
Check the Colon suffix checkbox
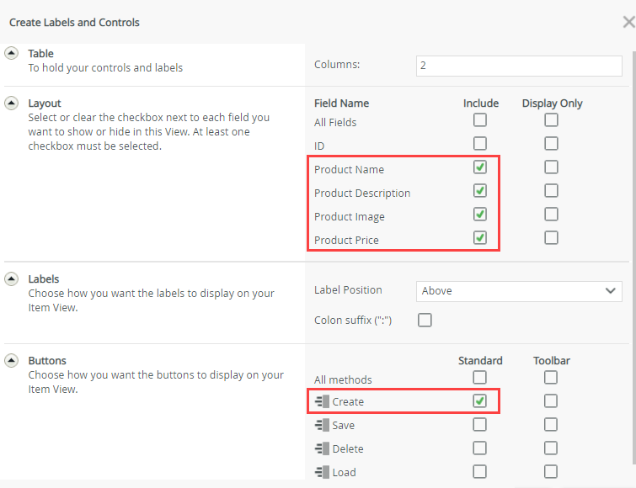(425, 321)
